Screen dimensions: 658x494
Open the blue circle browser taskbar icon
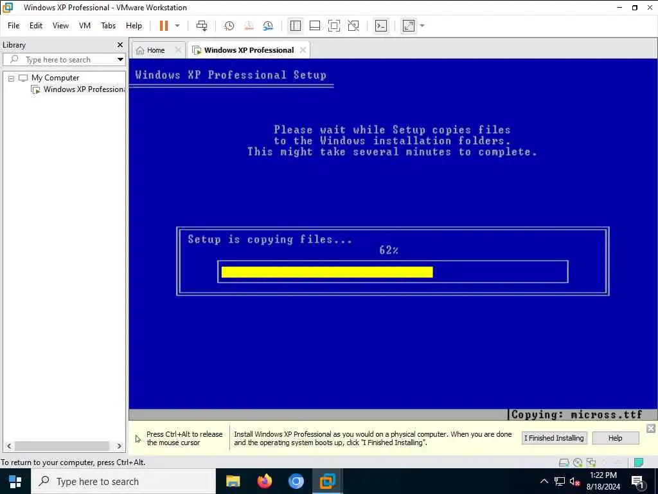pyautogui.click(x=296, y=481)
